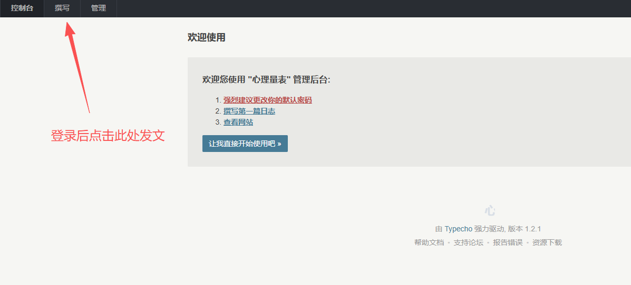Follow the 查看网站 link
Viewport: 631px width, 285px height.
238,122
